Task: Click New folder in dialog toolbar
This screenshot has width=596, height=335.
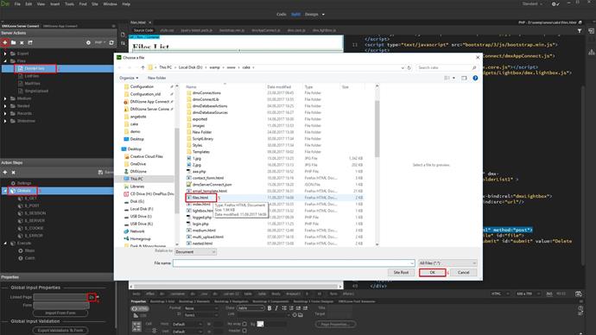Action: 156,78
